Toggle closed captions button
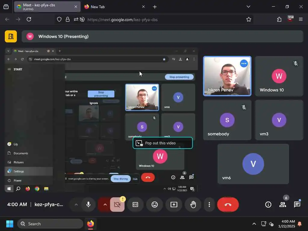 click(x=135, y=205)
